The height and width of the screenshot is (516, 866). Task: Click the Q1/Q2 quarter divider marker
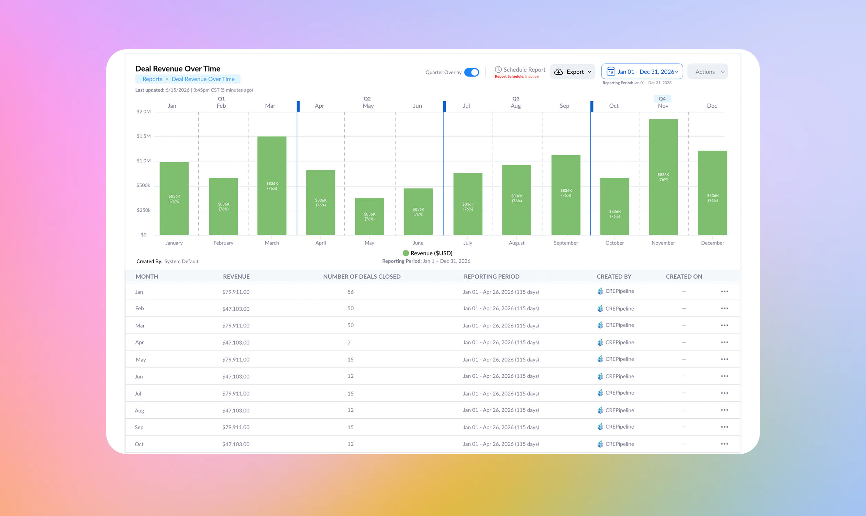[x=298, y=106]
